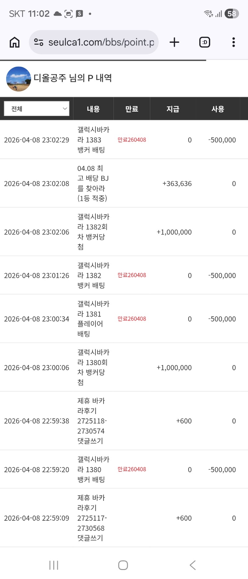Select the 사용 column header

coord(218,109)
